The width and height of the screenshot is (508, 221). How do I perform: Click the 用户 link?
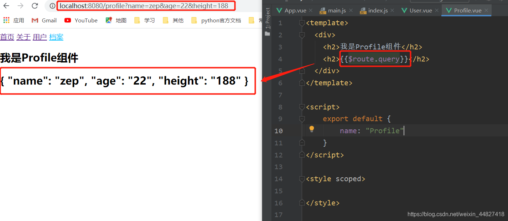tap(40, 37)
